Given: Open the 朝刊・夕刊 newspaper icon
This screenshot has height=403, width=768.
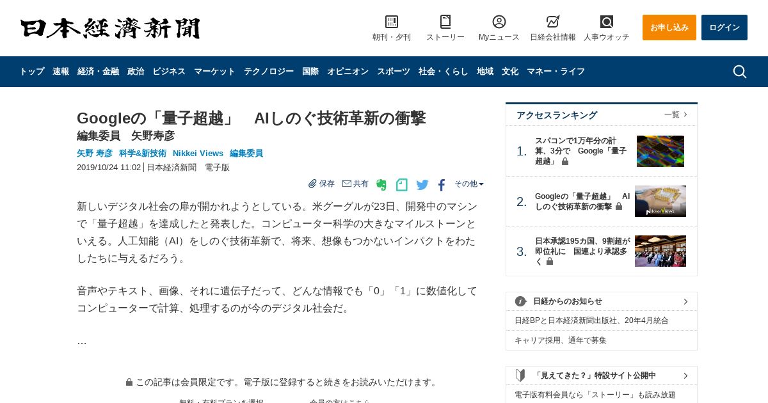Looking at the screenshot, I should pyautogui.click(x=392, y=22).
